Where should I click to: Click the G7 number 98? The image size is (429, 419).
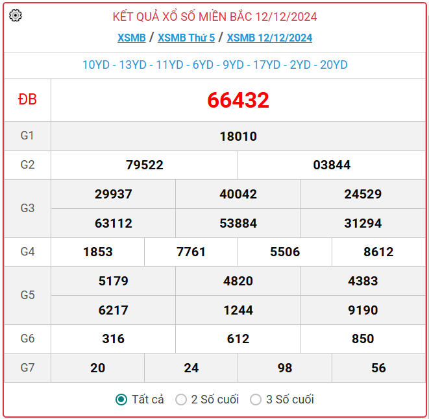tap(285, 368)
